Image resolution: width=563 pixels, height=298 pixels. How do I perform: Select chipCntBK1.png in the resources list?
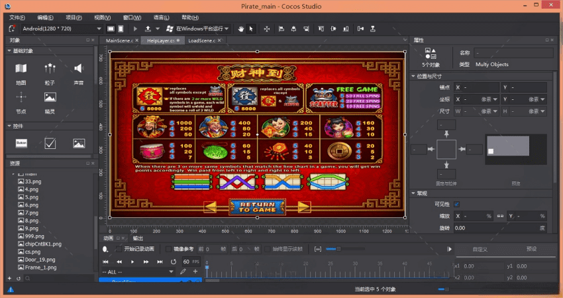41,244
